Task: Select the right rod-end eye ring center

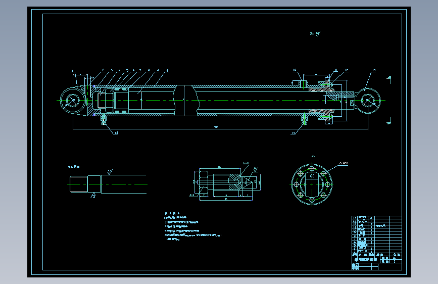Action: tap(368, 101)
